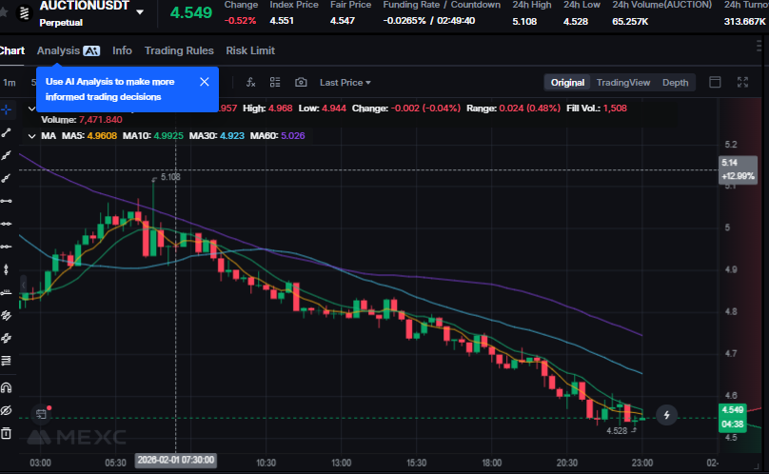This screenshot has height=474, width=769.
Task: Click the 4.528 low price marker
Action: [617, 431]
